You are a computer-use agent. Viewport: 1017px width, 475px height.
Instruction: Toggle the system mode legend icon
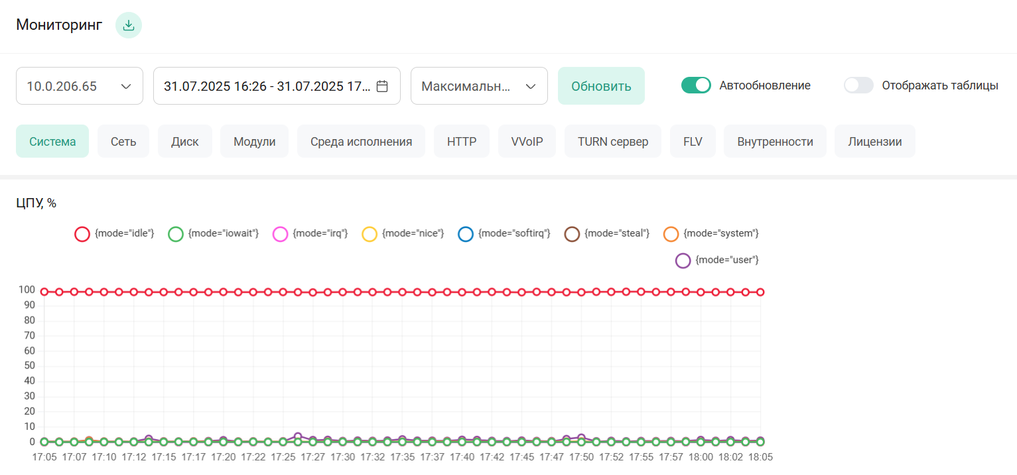point(671,234)
